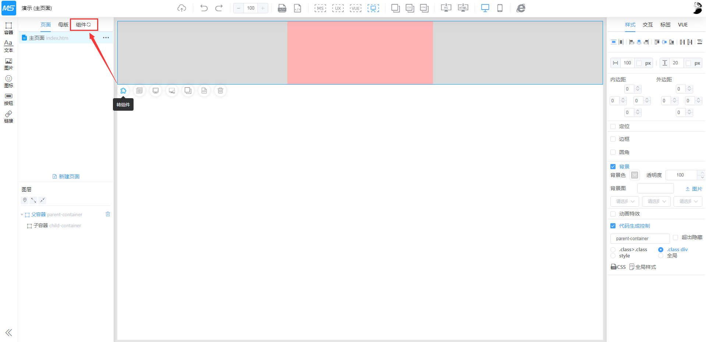Collapse the 父容器 parent-container tree node
The image size is (706, 342).
[22, 215]
